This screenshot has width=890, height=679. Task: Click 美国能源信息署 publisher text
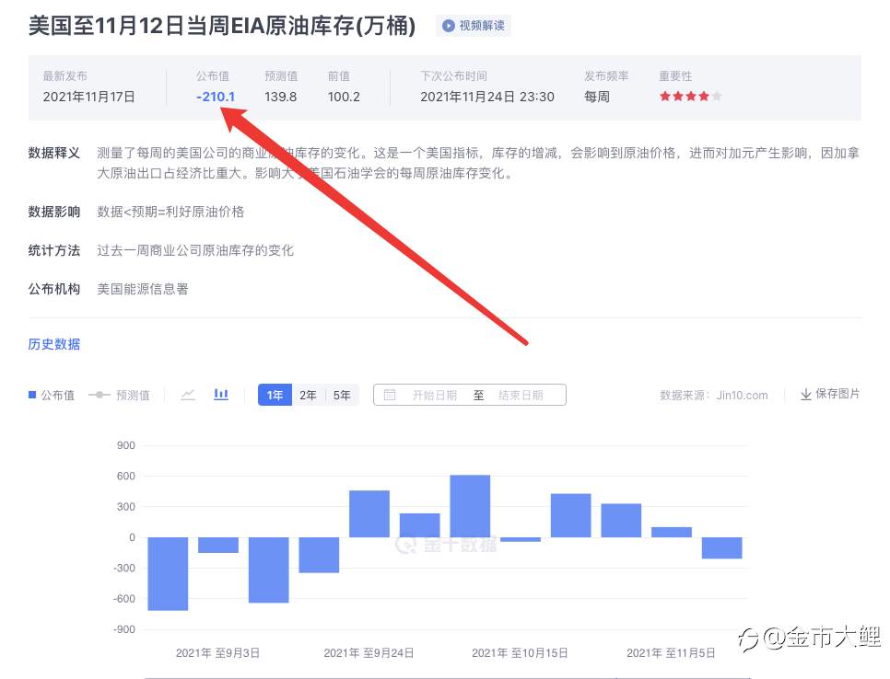click(x=143, y=289)
